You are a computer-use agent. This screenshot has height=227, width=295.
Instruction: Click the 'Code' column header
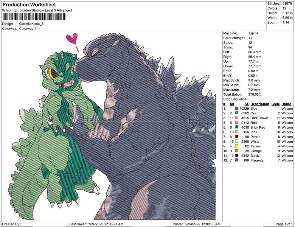coord(276,104)
